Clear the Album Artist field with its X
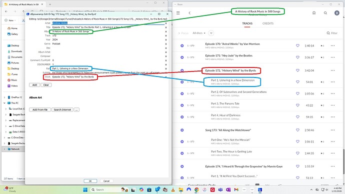Screen dimensions: 345x194 (166, 52)
